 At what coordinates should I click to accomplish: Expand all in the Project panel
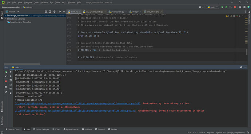tap(50, 12)
